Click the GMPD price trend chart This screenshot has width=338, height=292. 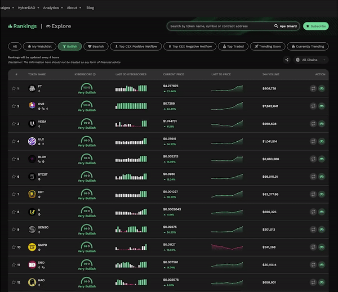pyautogui.click(x=227, y=247)
